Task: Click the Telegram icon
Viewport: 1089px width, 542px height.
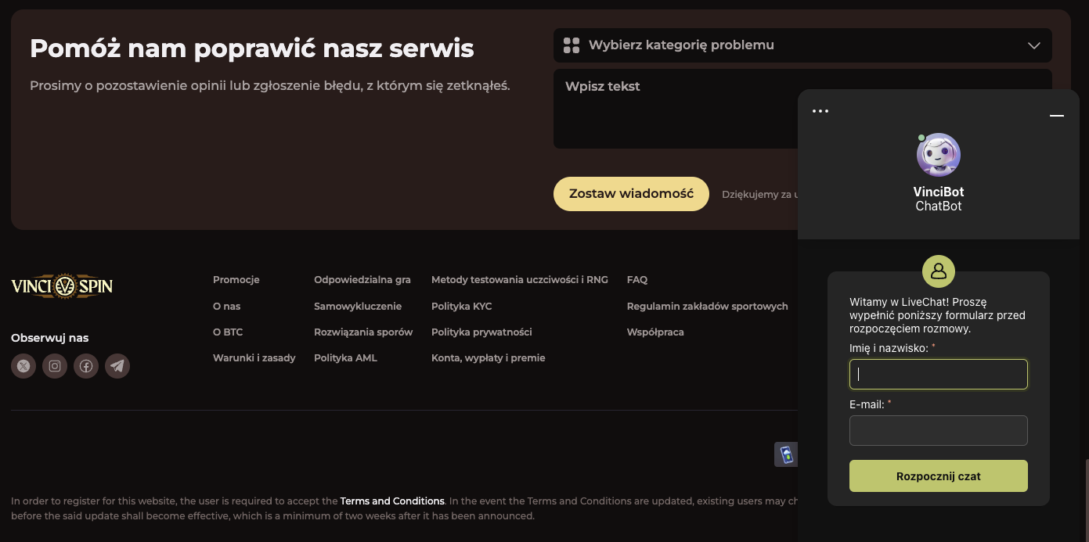Action: 117,365
